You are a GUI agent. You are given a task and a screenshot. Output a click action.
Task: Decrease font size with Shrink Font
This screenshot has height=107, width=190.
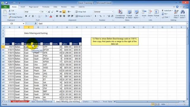pos(52,12)
